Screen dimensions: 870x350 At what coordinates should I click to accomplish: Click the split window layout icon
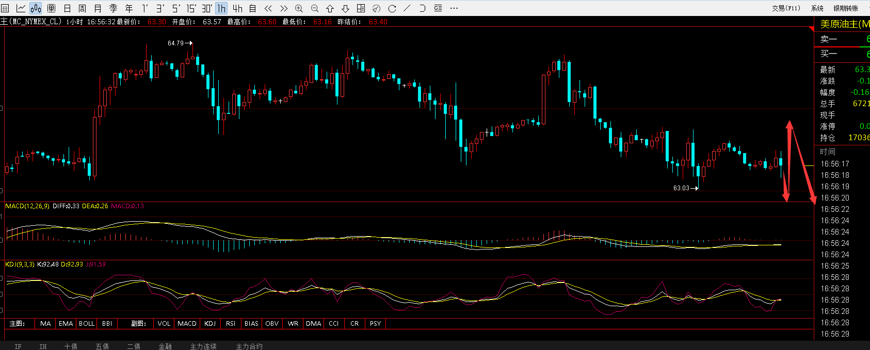point(361,8)
